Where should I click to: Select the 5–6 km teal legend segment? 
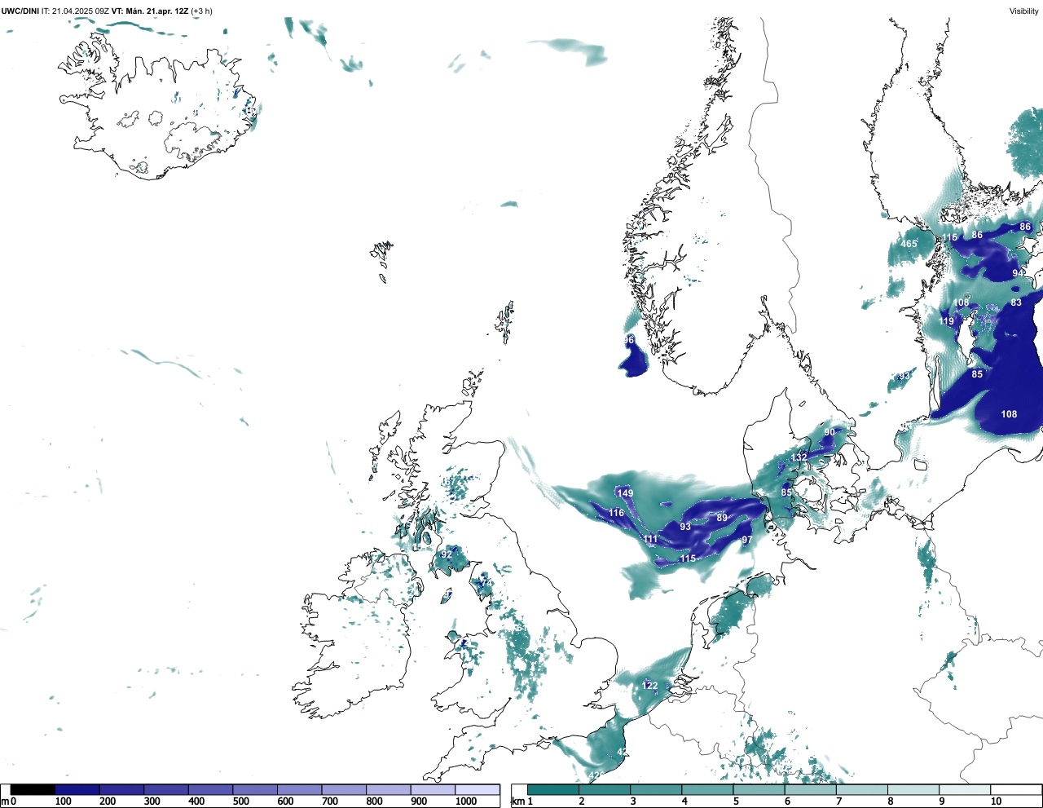(759, 789)
